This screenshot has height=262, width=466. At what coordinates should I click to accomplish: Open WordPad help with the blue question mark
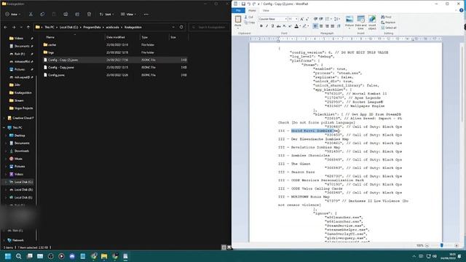[x=461, y=10]
